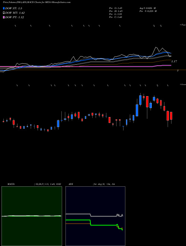Click the 'MACD:' panel heading
Viewport: 186px width, 246px height.
click(11, 184)
